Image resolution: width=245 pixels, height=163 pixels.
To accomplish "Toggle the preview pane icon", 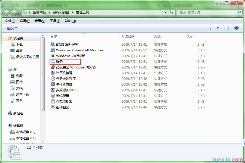I will [227, 28].
